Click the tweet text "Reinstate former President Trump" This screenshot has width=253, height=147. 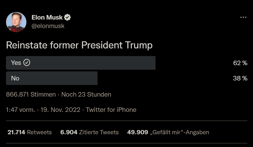79,45
